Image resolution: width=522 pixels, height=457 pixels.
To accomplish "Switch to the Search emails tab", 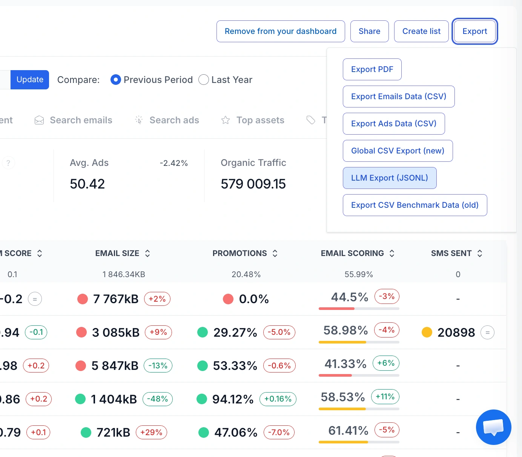I will pos(74,120).
